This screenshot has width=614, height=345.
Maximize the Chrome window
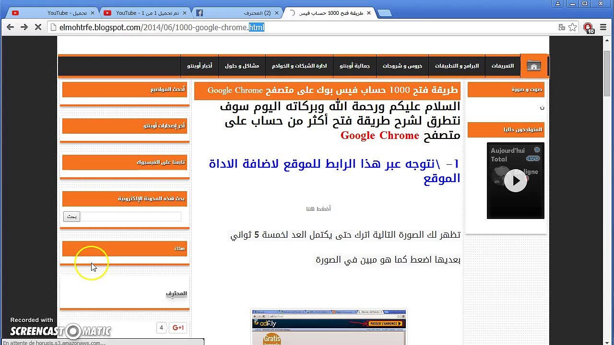tap(585, 3)
